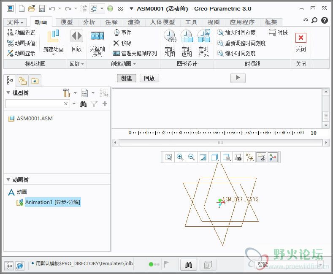Switch to the Render (渲染) ribbon tab

134,22
